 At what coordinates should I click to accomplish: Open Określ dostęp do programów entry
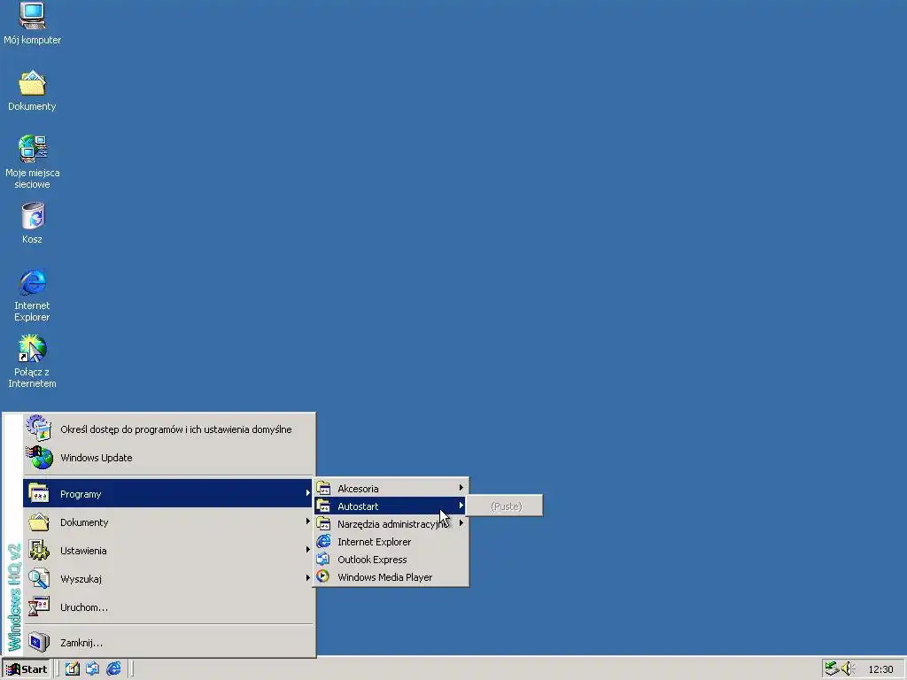coord(169,429)
